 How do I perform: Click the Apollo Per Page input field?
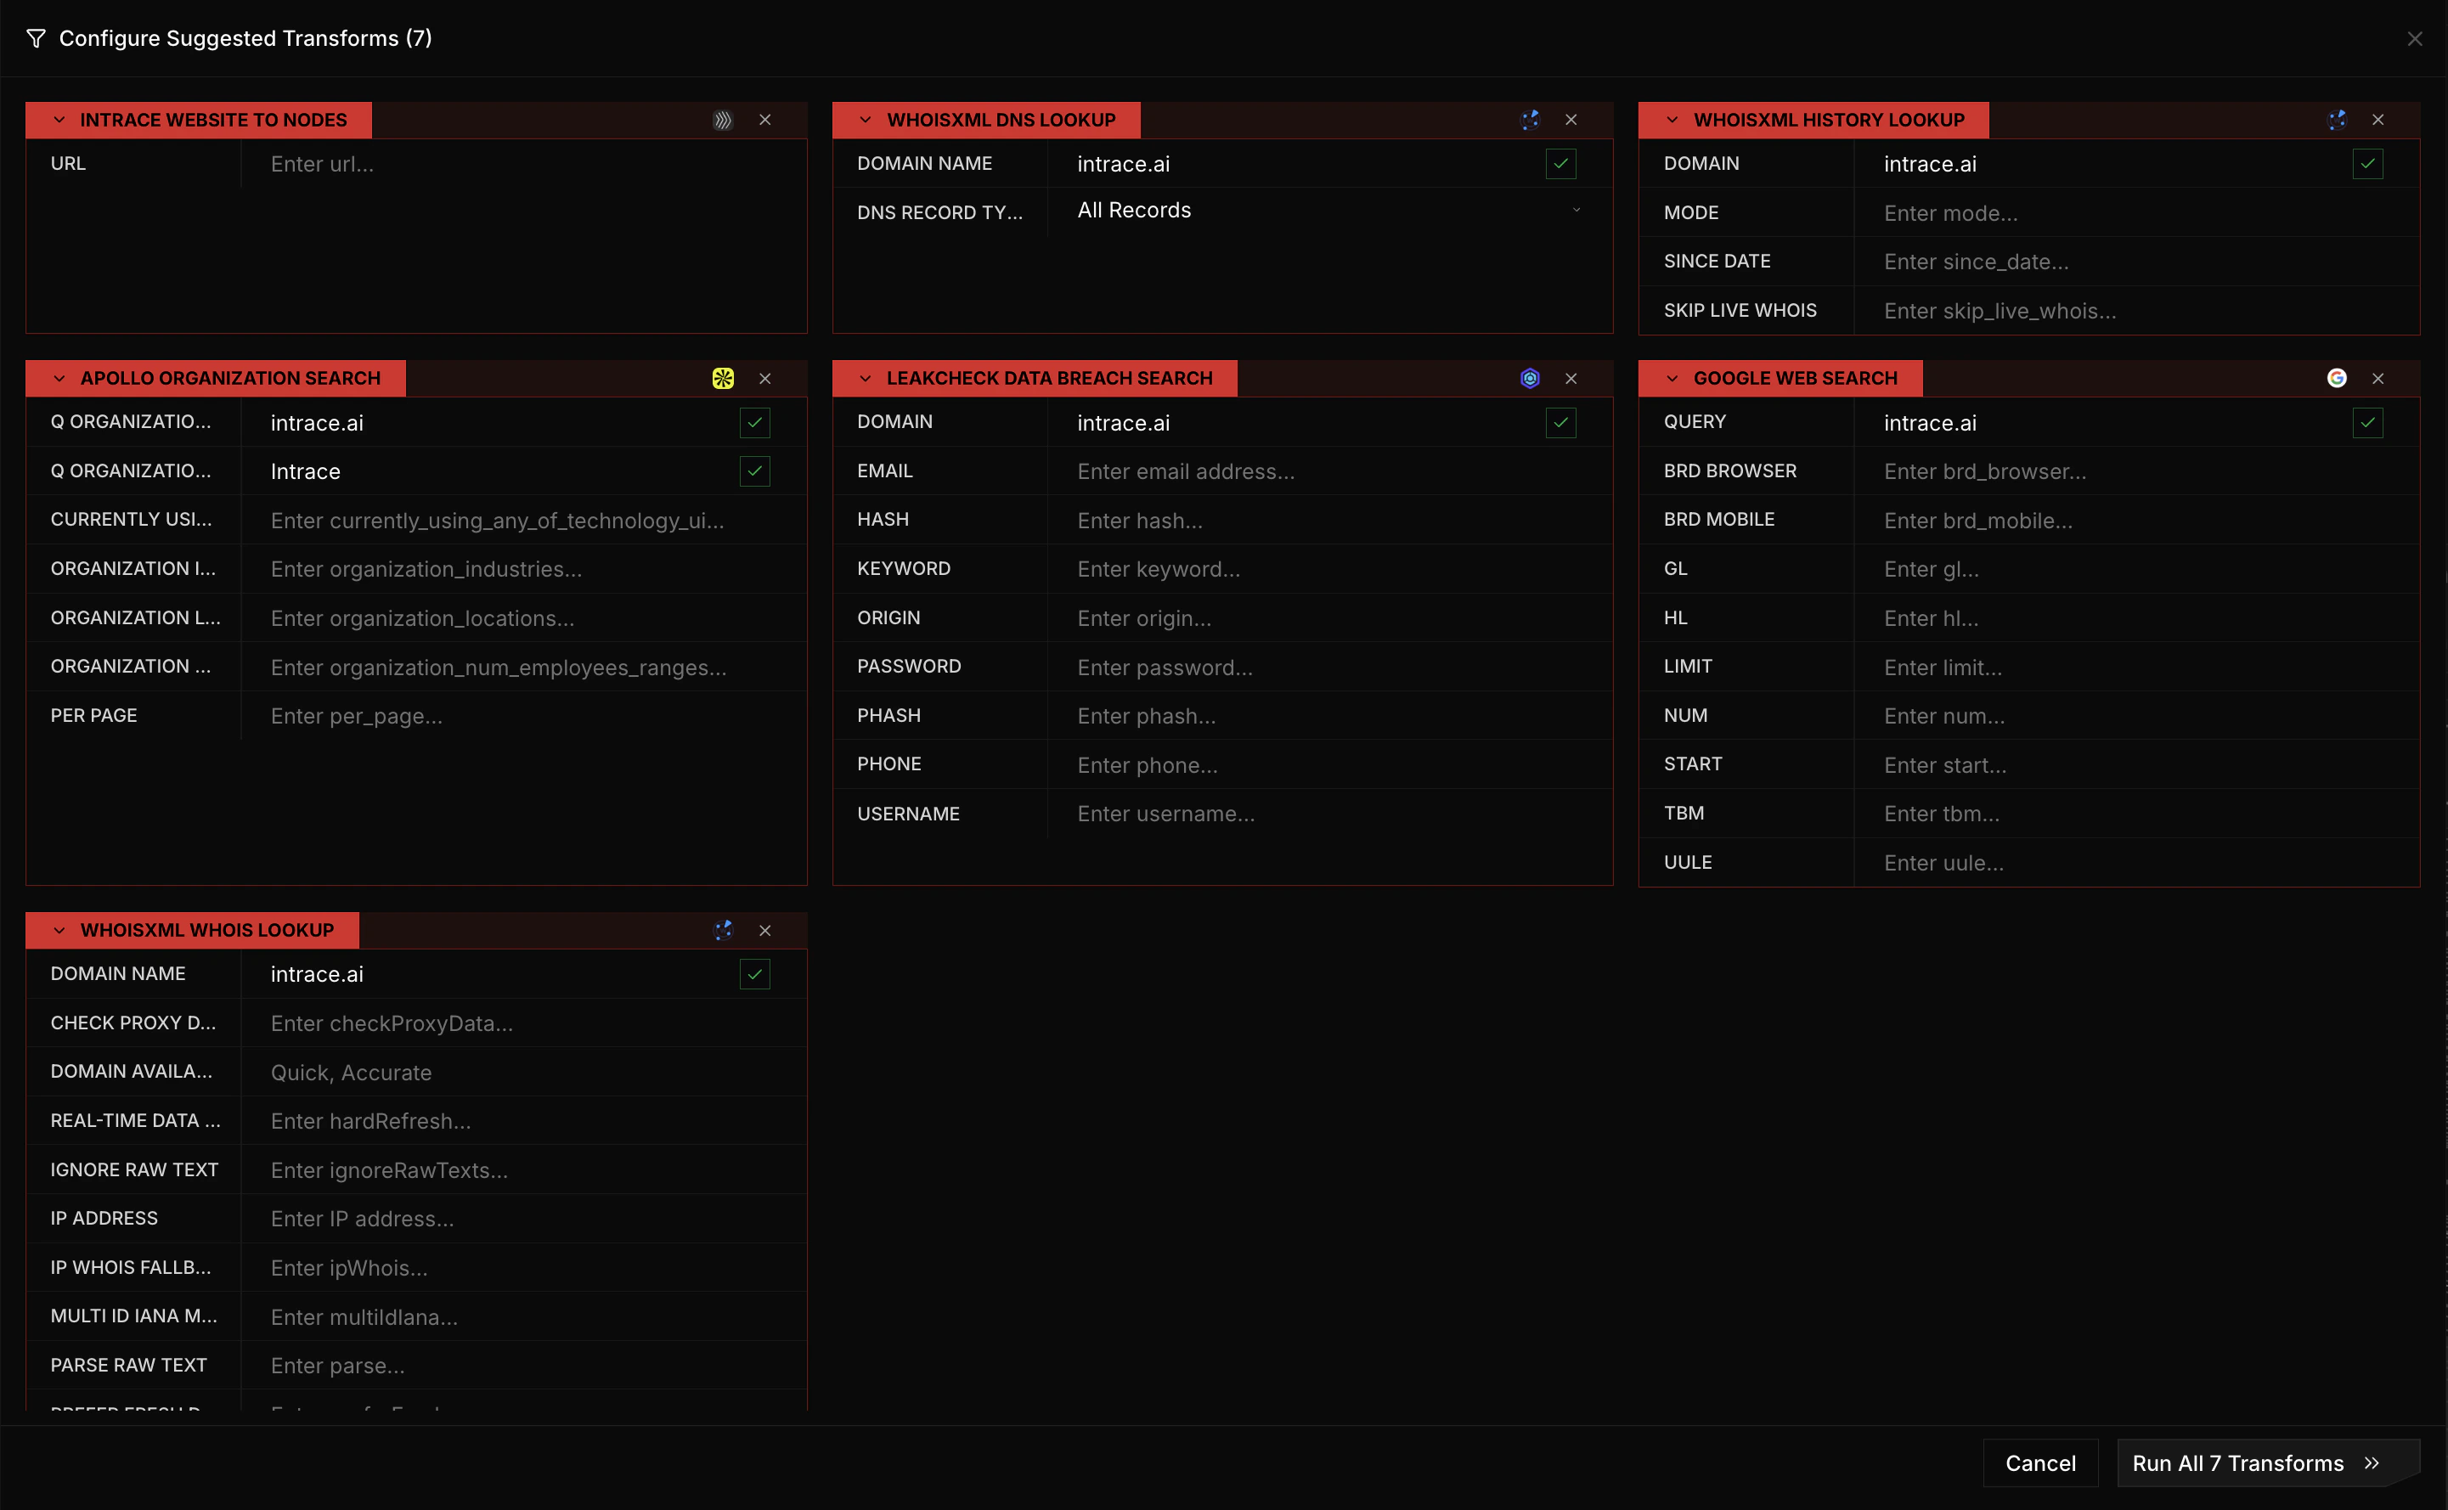click(523, 716)
